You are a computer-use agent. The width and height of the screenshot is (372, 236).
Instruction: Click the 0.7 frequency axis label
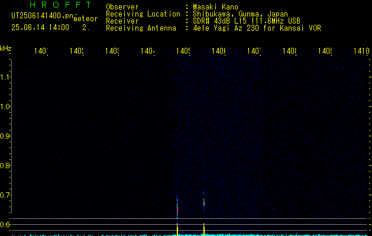(x=5, y=195)
